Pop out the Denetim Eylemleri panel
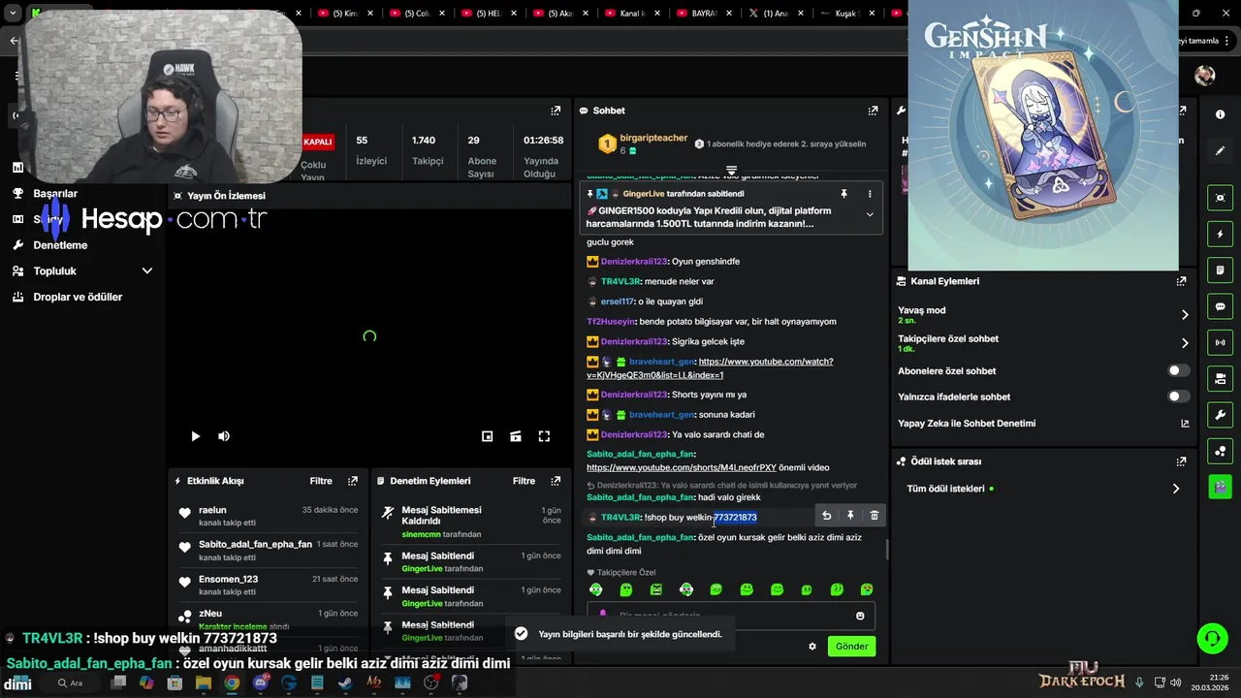This screenshot has width=1241, height=698. [x=556, y=481]
